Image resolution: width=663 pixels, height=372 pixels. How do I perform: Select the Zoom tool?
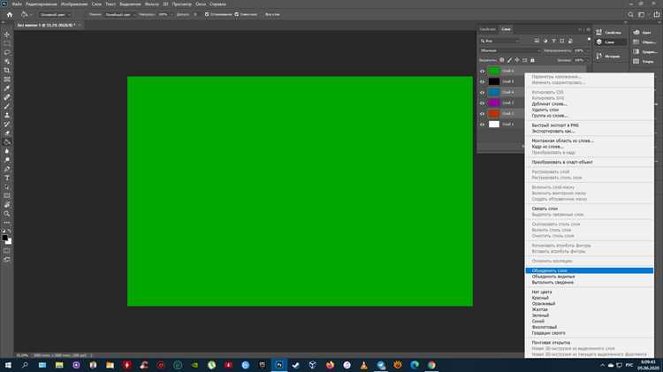7,214
